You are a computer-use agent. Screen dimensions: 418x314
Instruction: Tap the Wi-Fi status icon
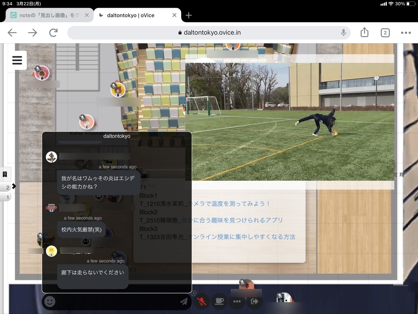click(391, 4)
